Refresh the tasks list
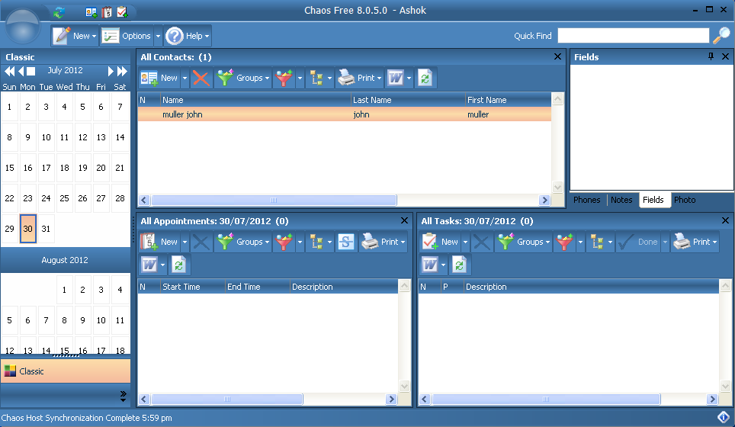 coord(459,265)
